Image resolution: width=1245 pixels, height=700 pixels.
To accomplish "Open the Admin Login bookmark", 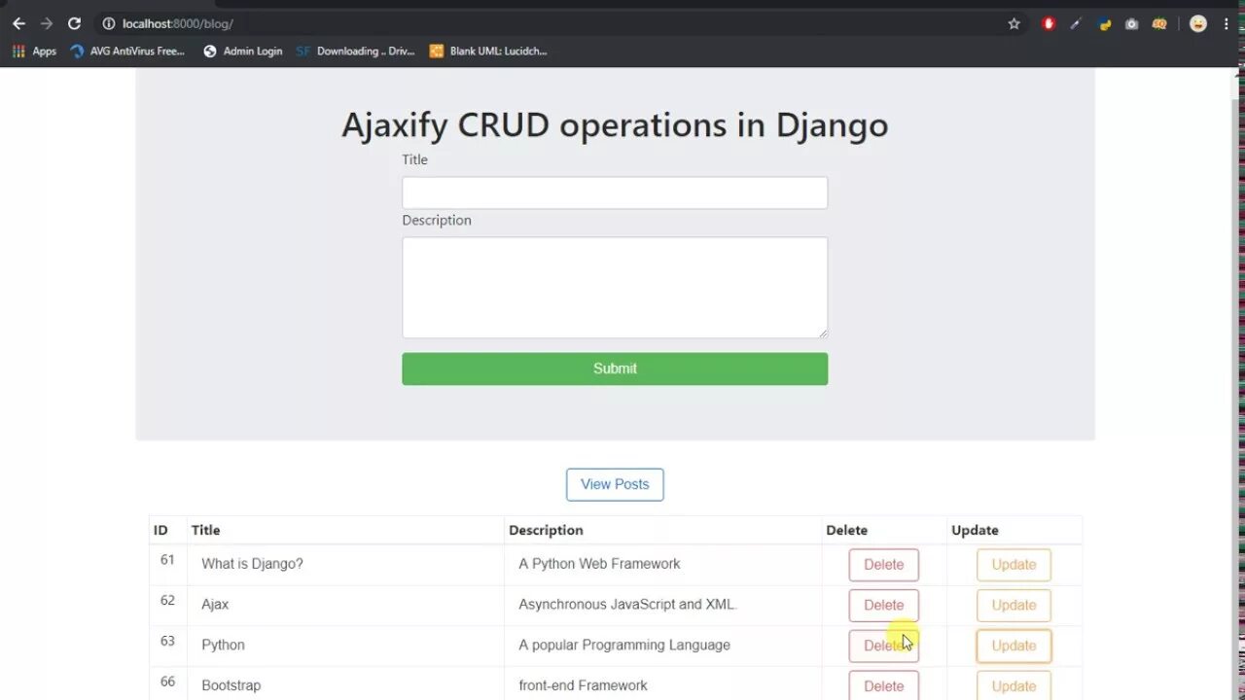I will [x=242, y=51].
